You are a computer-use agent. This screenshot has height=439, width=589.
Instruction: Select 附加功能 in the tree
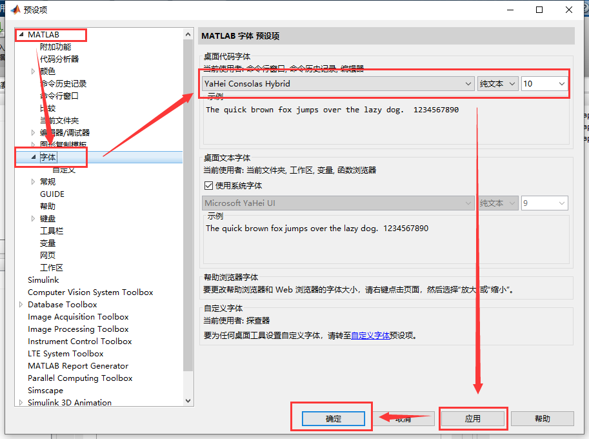pyautogui.click(x=55, y=46)
